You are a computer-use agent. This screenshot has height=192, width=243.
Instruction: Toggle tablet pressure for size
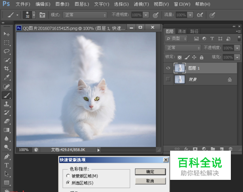pos(212,15)
